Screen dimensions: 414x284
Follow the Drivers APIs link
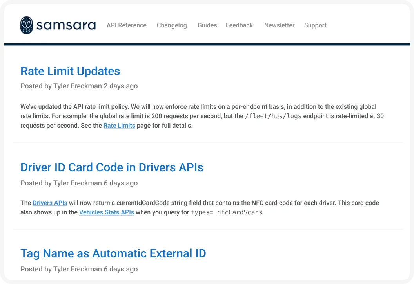[50, 203]
